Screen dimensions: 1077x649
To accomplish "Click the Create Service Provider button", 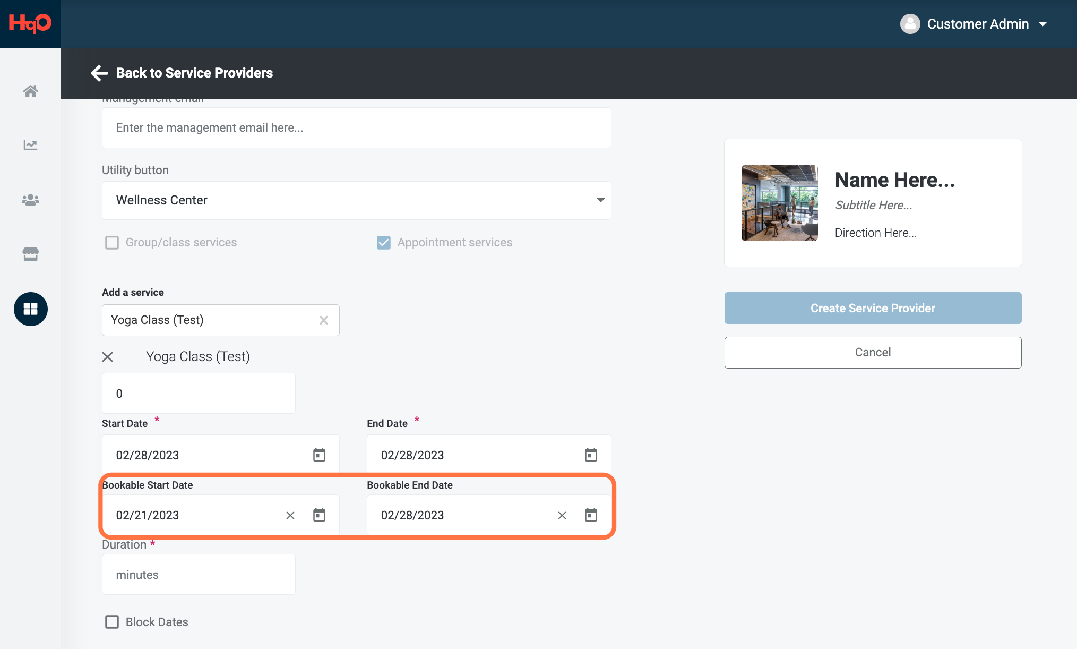I will (x=873, y=308).
